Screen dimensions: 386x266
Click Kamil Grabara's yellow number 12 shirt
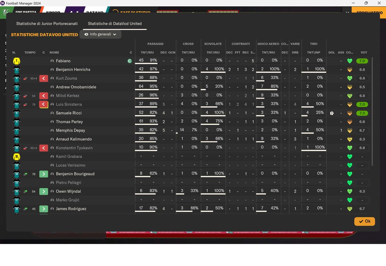[17, 156]
